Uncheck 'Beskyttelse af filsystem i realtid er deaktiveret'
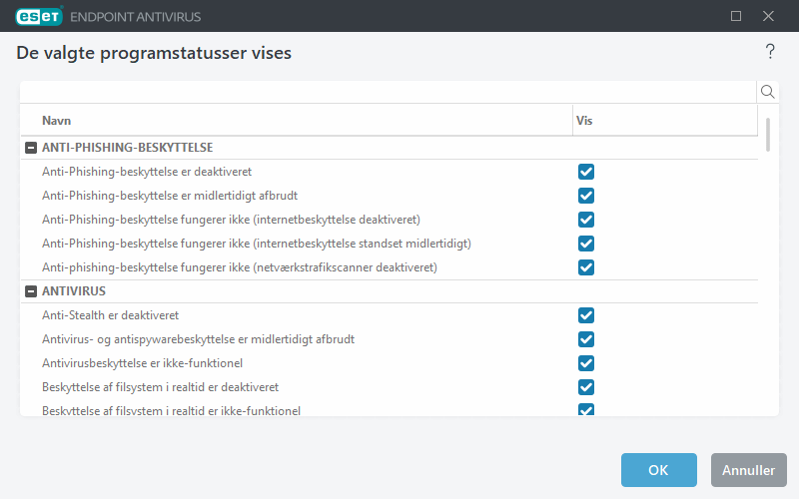 586,387
